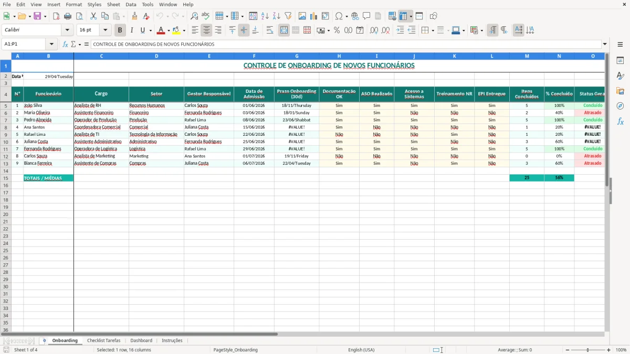Toggle Italic formatting
The width and height of the screenshot is (630, 354).
point(132,30)
